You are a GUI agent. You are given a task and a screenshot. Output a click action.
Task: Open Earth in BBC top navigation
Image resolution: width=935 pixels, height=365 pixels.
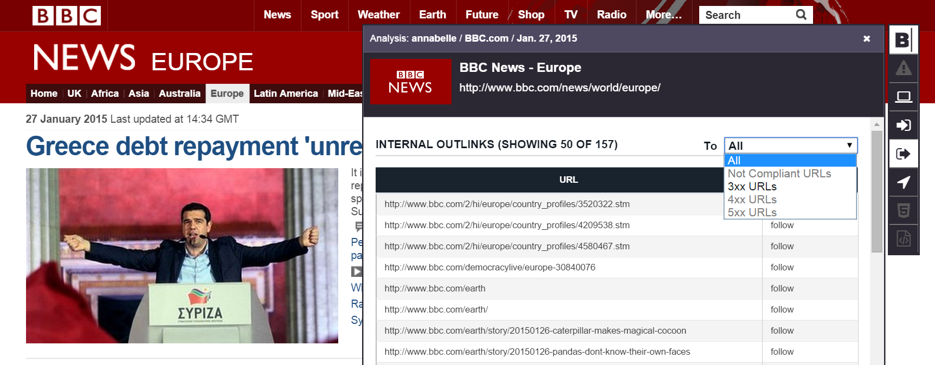(432, 15)
